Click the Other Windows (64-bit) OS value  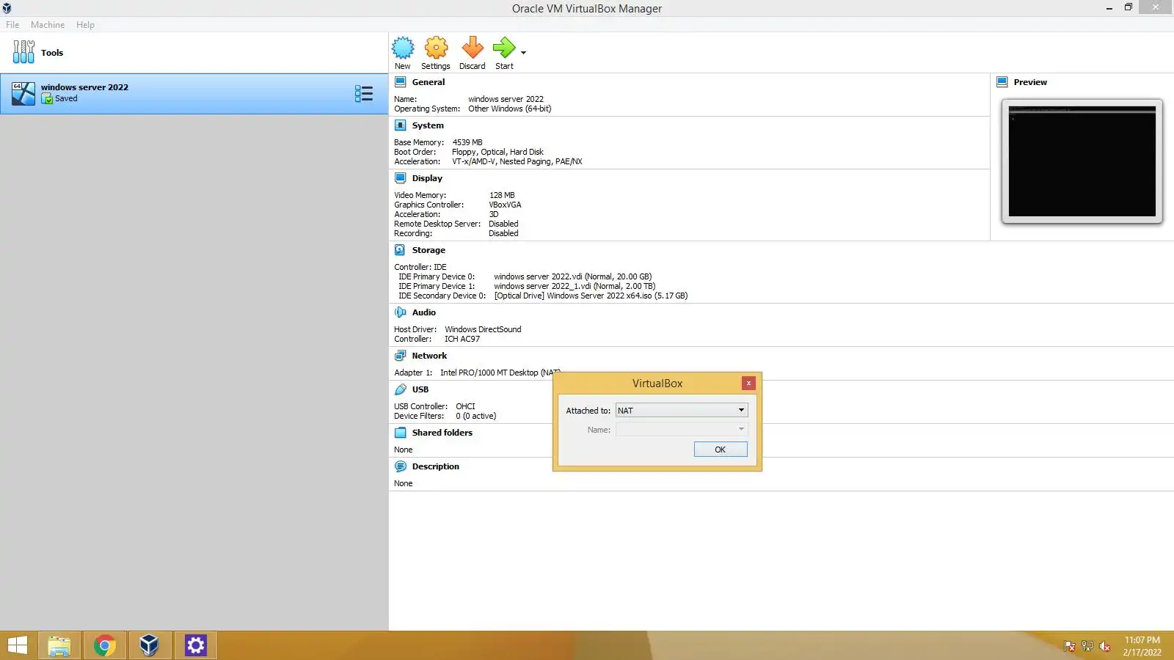click(510, 109)
